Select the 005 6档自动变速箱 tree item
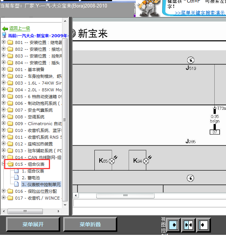Image resolution: width=226 pixels, height=236 pixels. [x=38, y=97]
